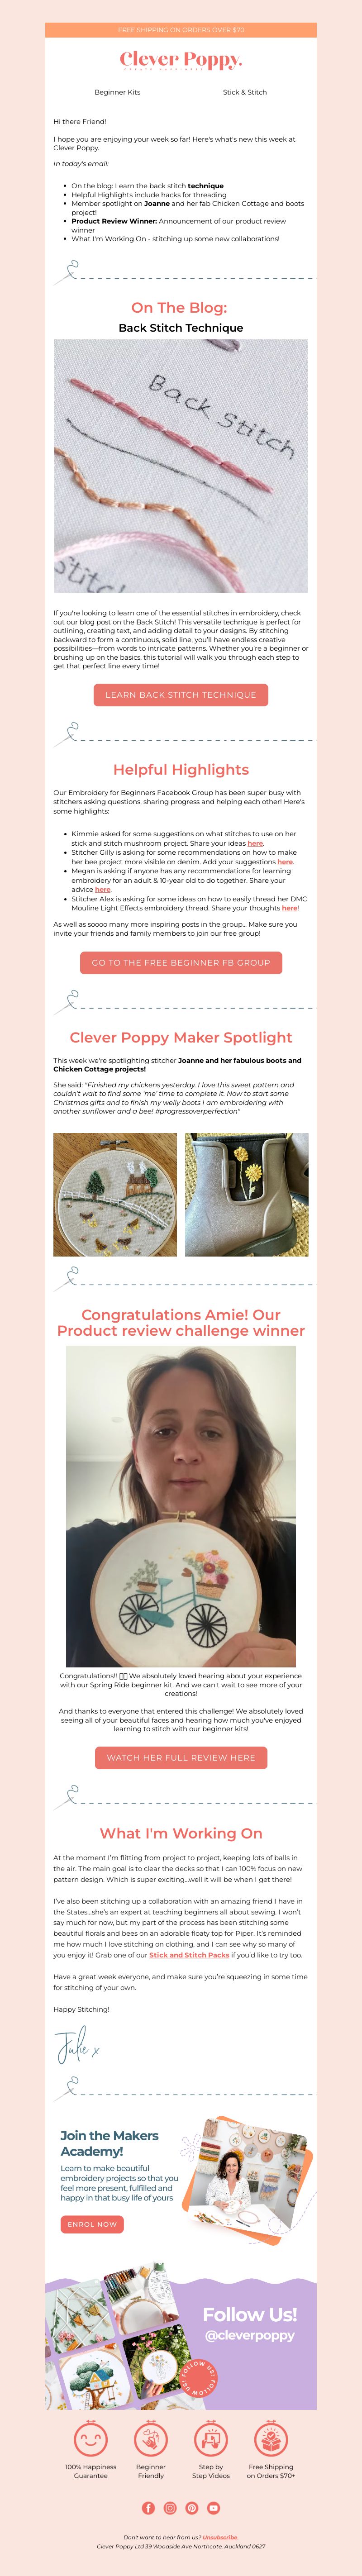Screen dimensions: 362x2576
Task: Open the Pinterest social icon
Action: (192, 2507)
